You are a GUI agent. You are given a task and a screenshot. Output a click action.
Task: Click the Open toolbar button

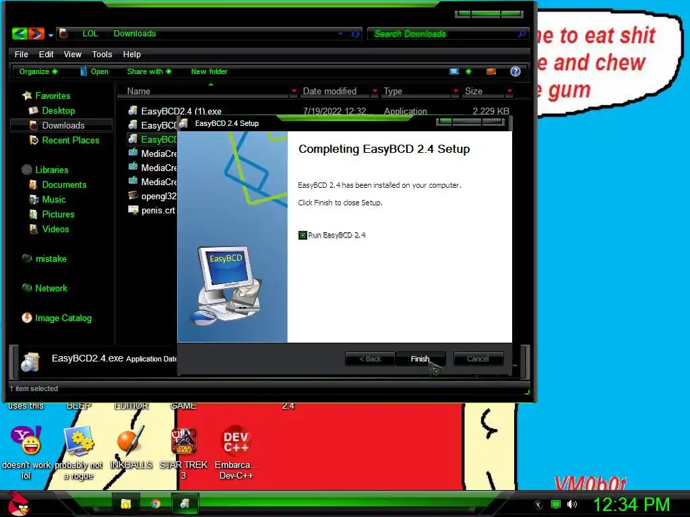94,71
